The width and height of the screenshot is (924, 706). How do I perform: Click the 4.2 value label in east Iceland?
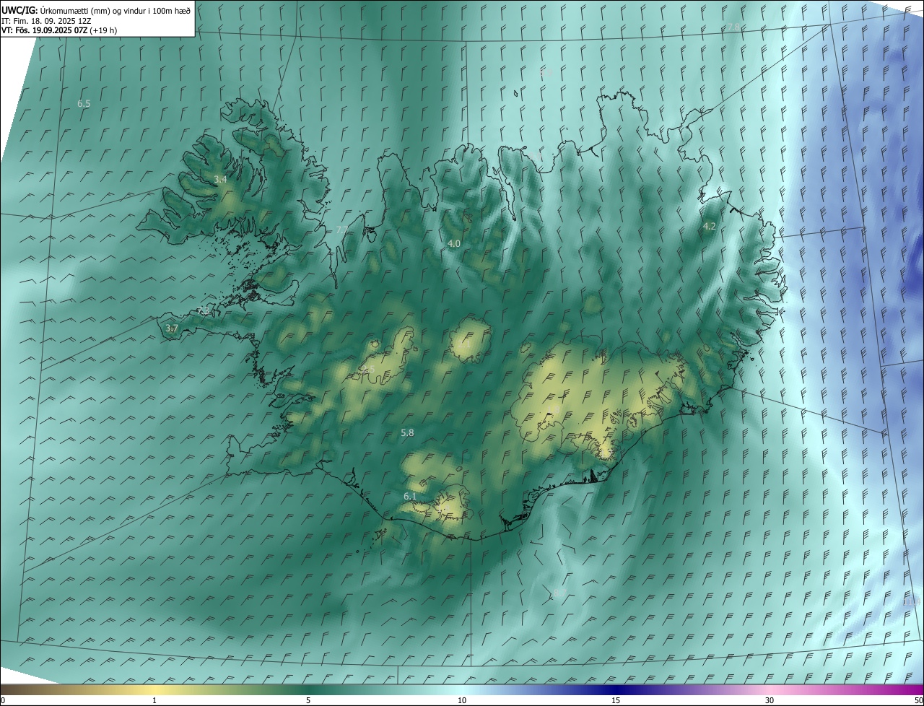pos(709,226)
